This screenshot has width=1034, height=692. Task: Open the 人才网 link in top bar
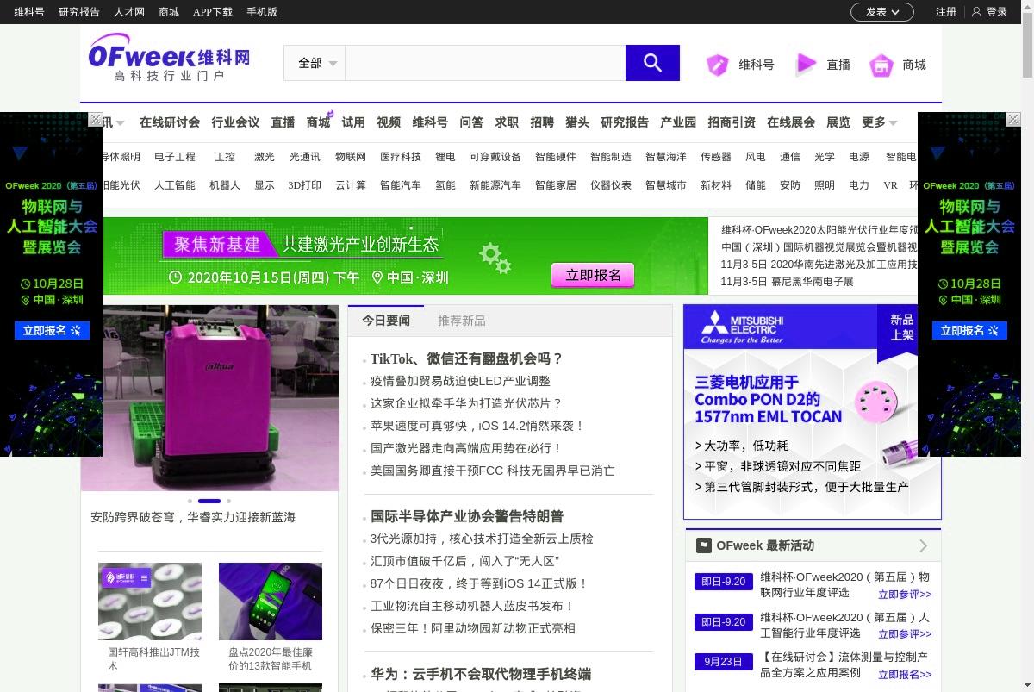[x=129, y=12]
